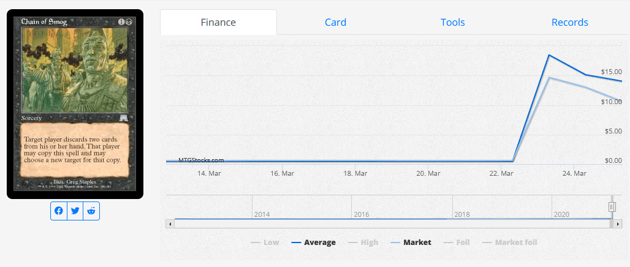Enable the Market foil series

[509, 243]
